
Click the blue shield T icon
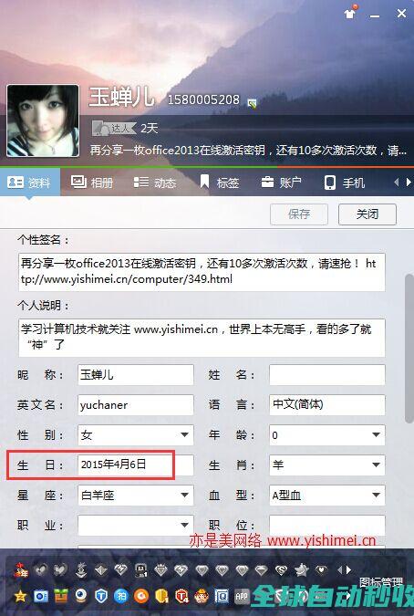pyautogui.click(x=101, y=596)
